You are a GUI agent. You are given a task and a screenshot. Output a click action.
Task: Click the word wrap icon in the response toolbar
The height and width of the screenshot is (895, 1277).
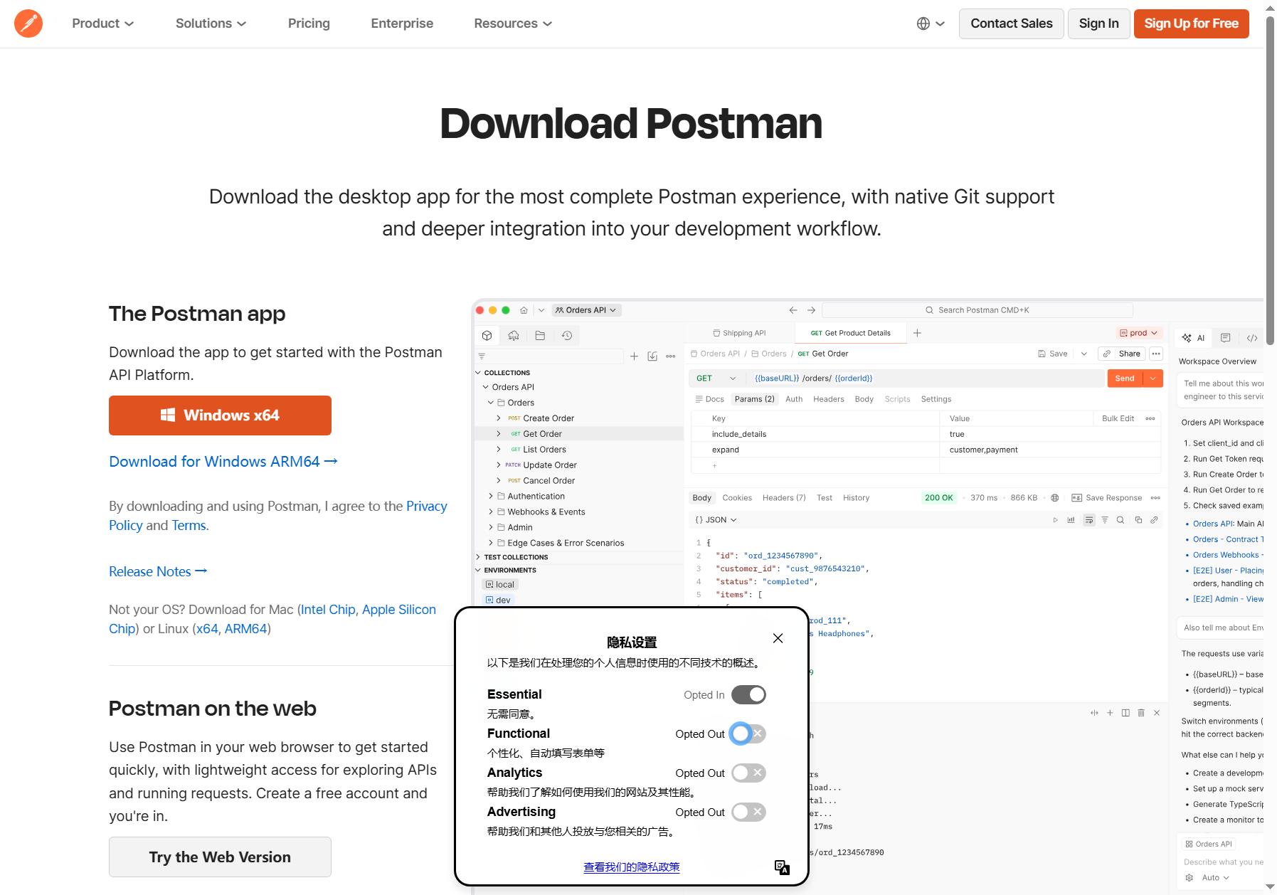1089,520
